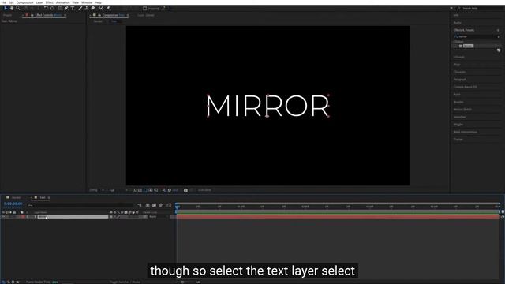Open the magnification ratio dropdown
Viewport: 505px width, 284px height.
pos(96,190)
